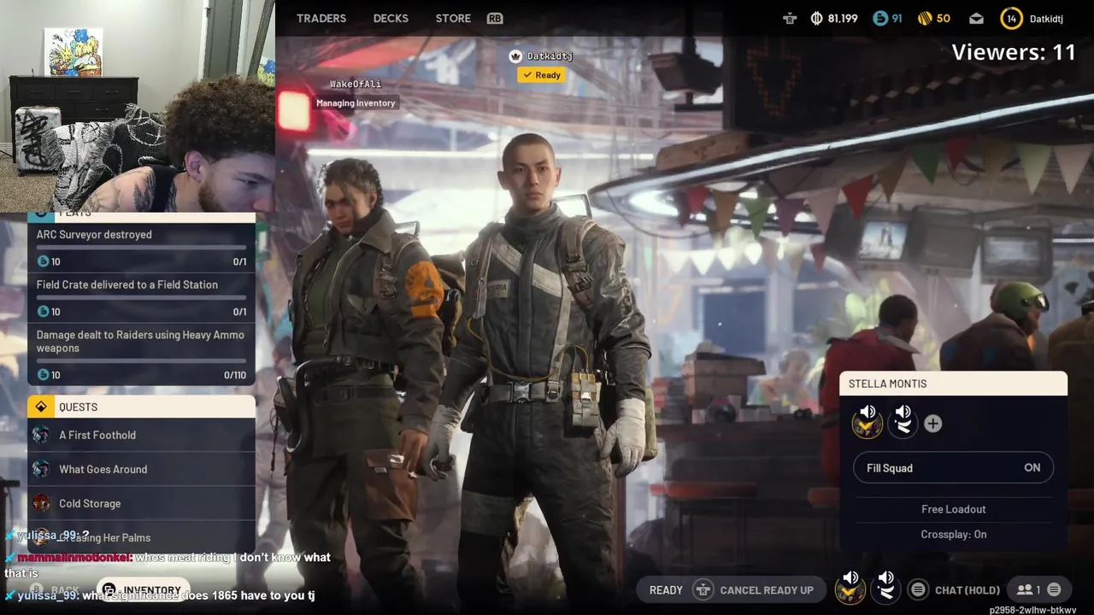Click the cred reward icon under Field Crate
This screenshot has width=1094, height=615.
pyautogui.click(x=44, y=312)
